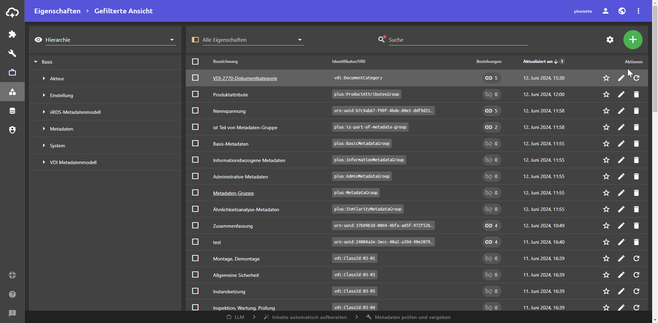Screen dimensions: 658x323
Task: Click the plusmeta account name
Action: pyautogui.click(x=583, y=11)
